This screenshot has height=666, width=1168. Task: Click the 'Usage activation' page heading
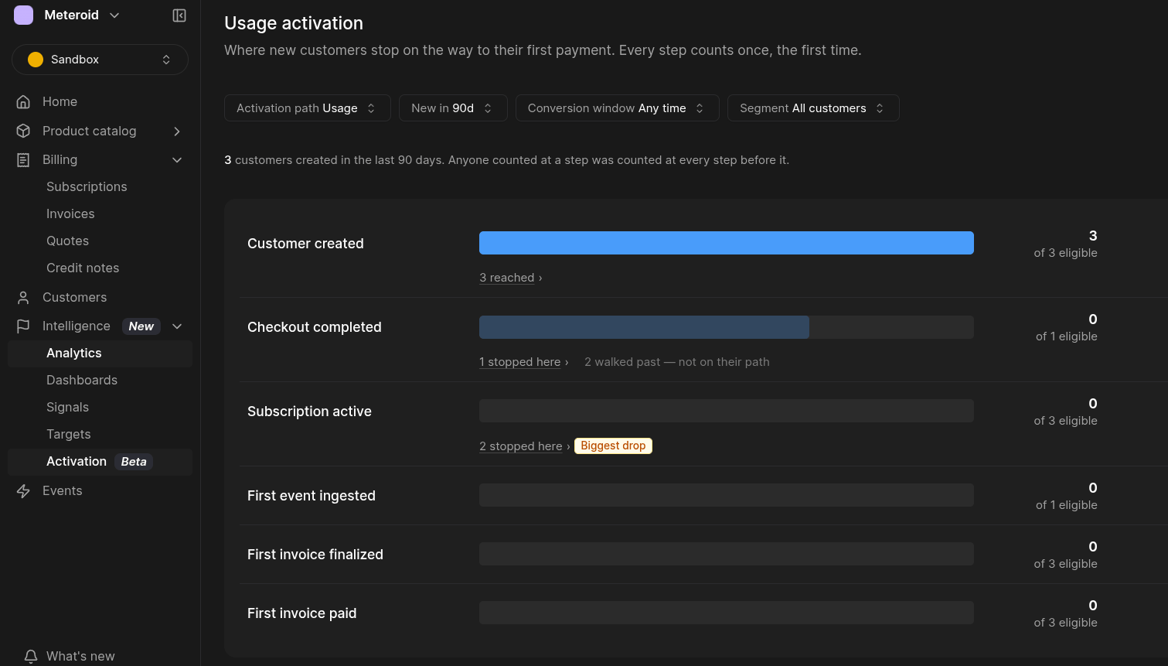[x=294, y=23]
